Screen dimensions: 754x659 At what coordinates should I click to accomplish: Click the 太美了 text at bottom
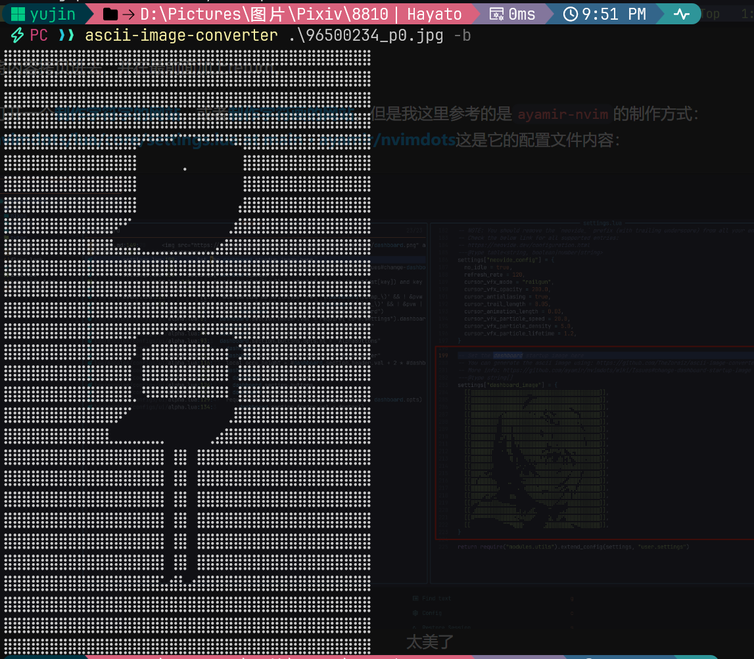pos(430,642)
